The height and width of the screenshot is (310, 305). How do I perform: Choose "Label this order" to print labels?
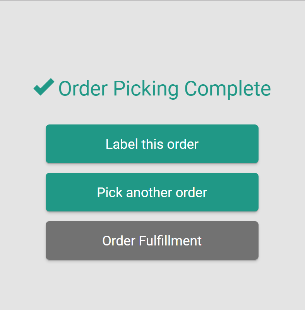tap(152, 144)
